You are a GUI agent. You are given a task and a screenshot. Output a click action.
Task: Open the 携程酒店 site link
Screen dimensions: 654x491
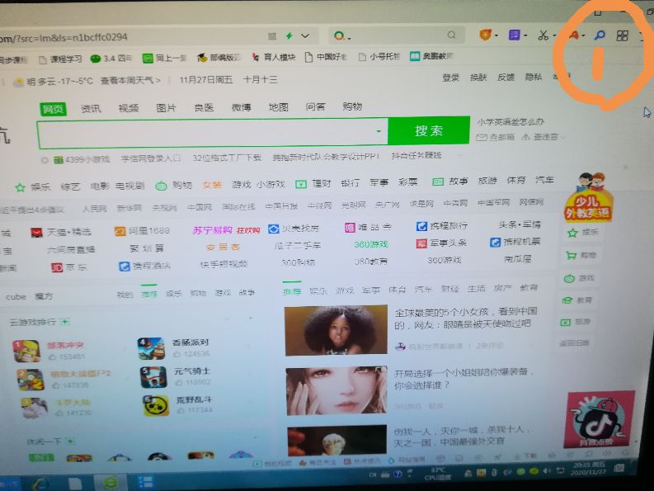(144, 266)
